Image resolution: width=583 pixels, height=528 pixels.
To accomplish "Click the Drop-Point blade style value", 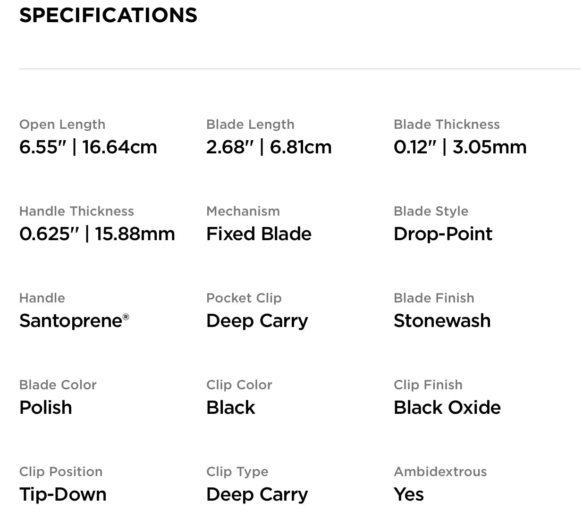I will [x=443, y=234].
